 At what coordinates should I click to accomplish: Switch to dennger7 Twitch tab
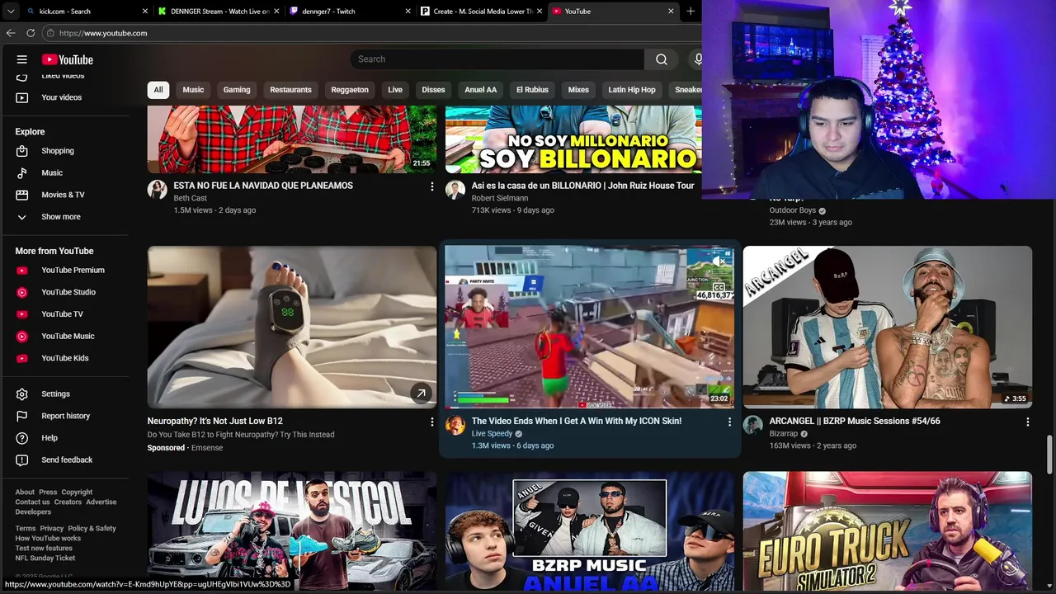[x=350, y=12]
